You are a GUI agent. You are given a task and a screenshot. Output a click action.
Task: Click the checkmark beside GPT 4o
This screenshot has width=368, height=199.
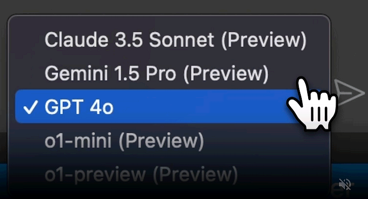click(x=30, y=107)
